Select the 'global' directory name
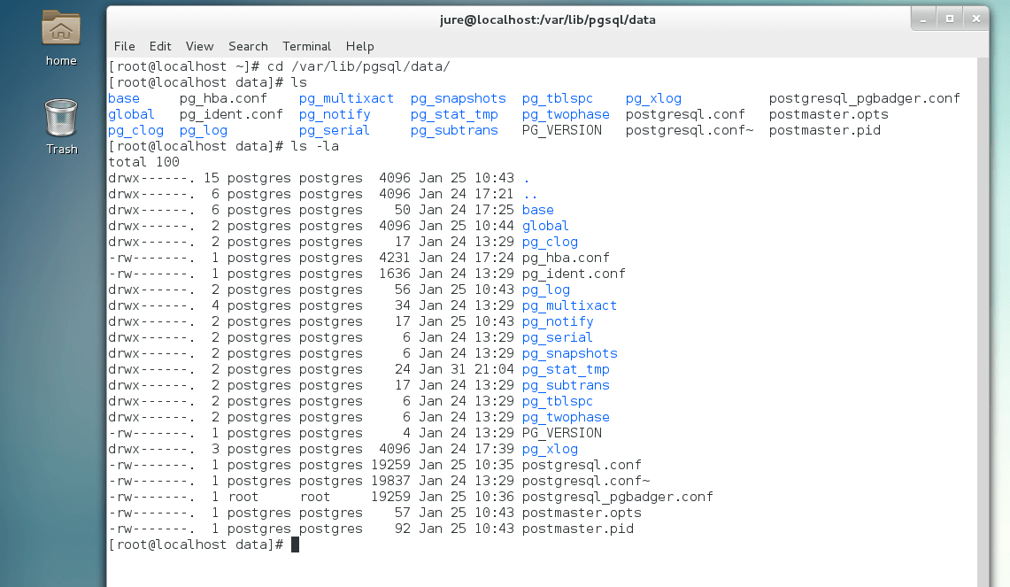Viewport: 1010px width, 587px height. click(545, 226)
